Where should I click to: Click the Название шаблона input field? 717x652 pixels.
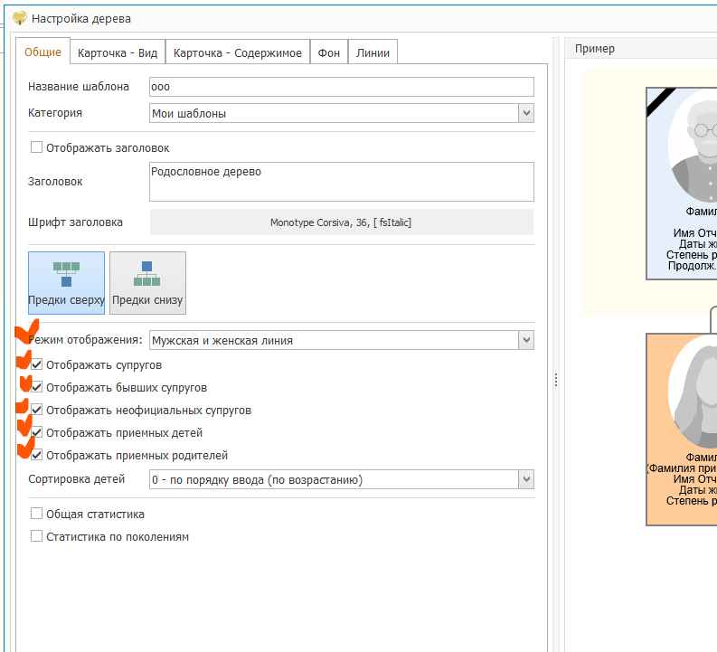coord(341,88)
